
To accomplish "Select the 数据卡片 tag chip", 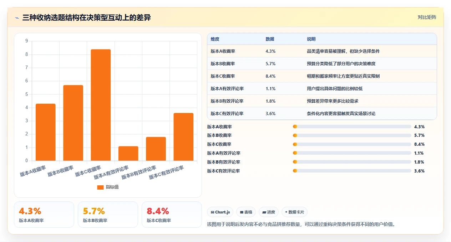I will 294,212.
